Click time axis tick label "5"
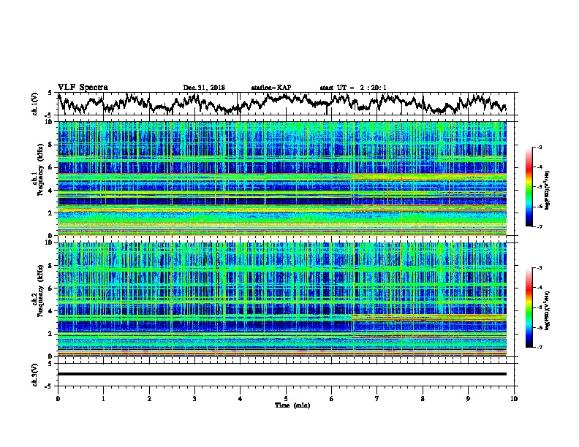The image size is (579, 447). 286,399
